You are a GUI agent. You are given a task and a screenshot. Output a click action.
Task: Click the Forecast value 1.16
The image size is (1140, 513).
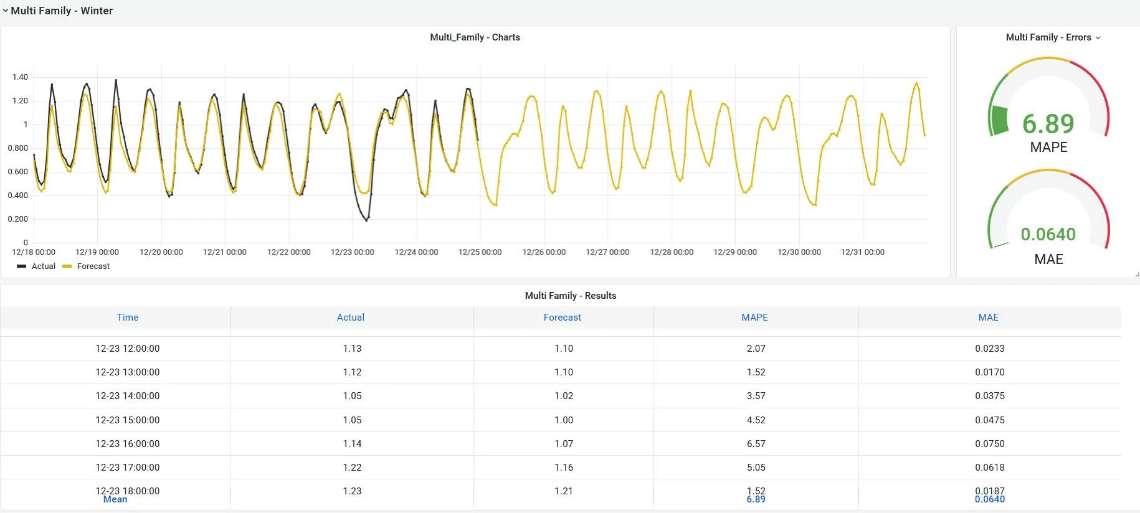click(564, 468)
